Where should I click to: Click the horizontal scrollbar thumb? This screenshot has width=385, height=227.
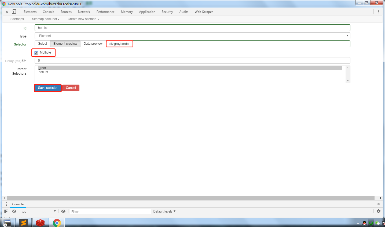point(190,198)
